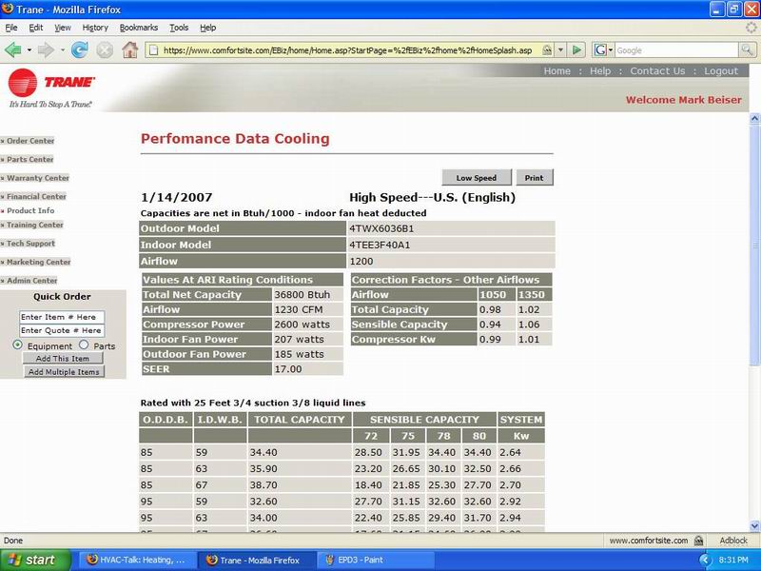
Task: Open the Tools menu
Action: tap(179, 28)
